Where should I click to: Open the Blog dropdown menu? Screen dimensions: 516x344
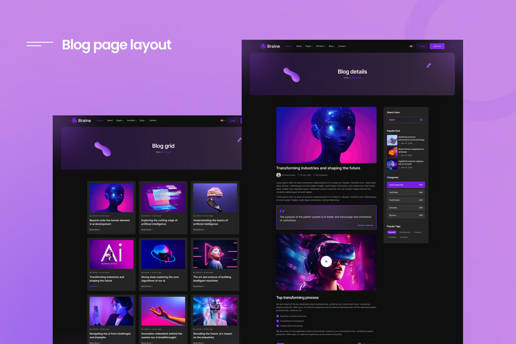click(x=331, y=46)
